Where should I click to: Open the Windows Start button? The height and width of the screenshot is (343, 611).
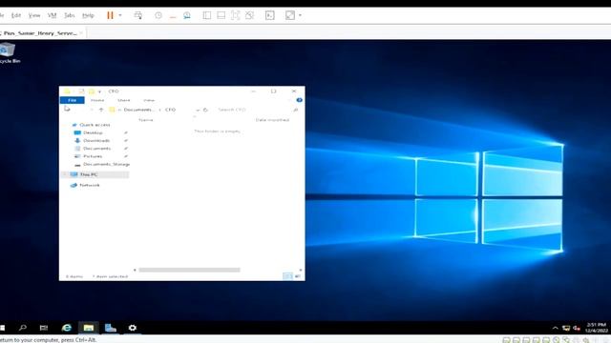coord(2,328)
